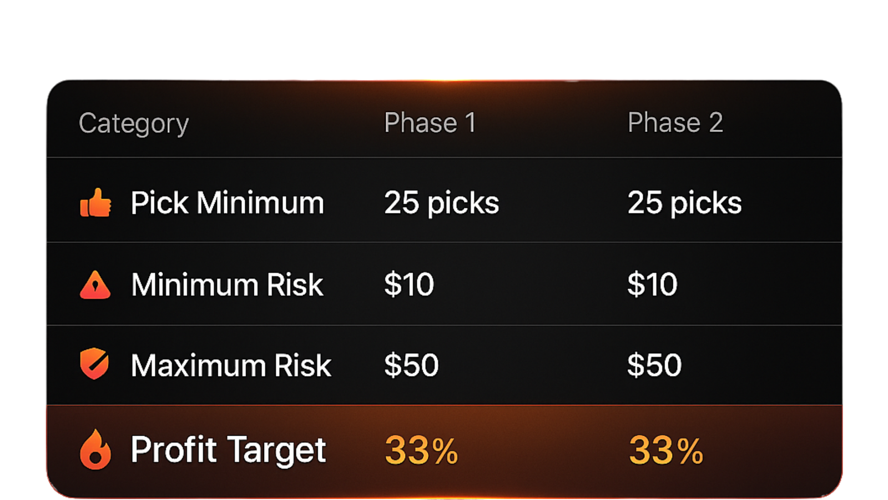Click the flame Profit Target icon
Screen dimensions: 888x500
95,449
